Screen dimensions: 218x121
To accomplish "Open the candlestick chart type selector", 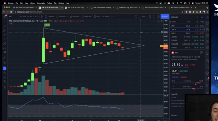I will 42,17.
